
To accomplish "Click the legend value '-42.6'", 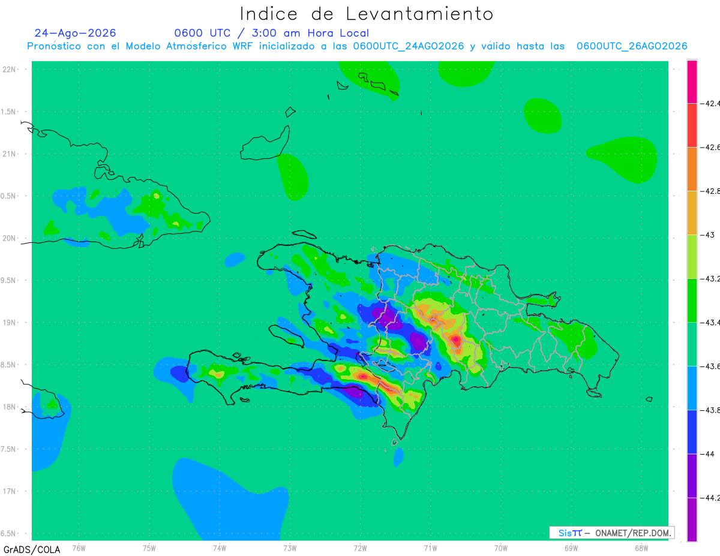I will (711, 148).
